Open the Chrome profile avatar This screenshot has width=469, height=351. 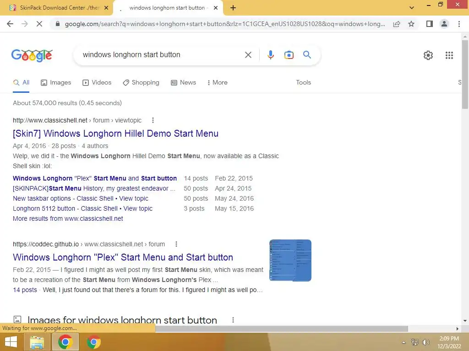(444, 24)
